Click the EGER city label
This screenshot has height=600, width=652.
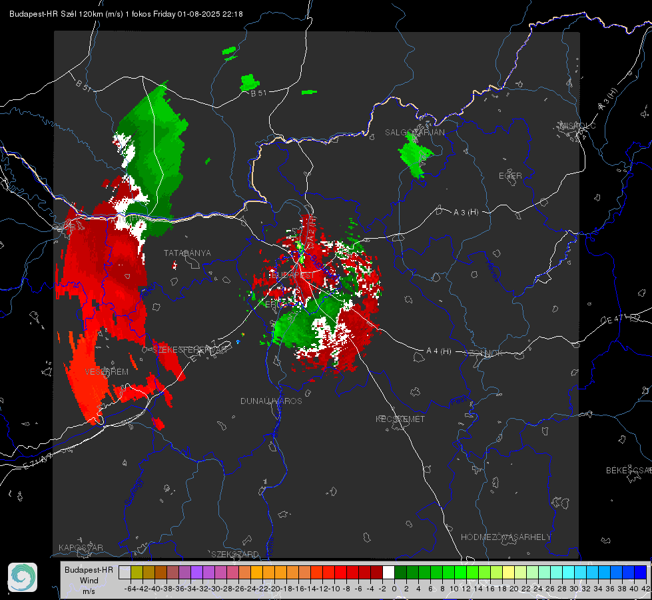pos(510,176)
